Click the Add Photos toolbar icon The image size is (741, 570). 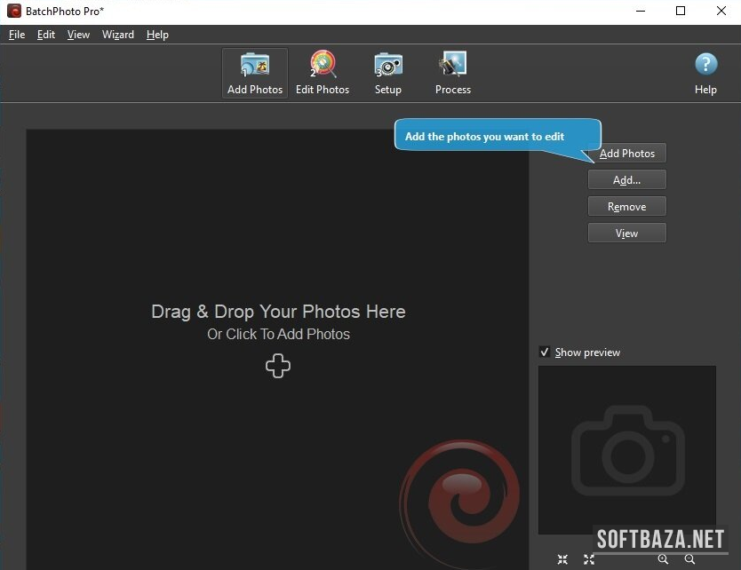[255, 73]
